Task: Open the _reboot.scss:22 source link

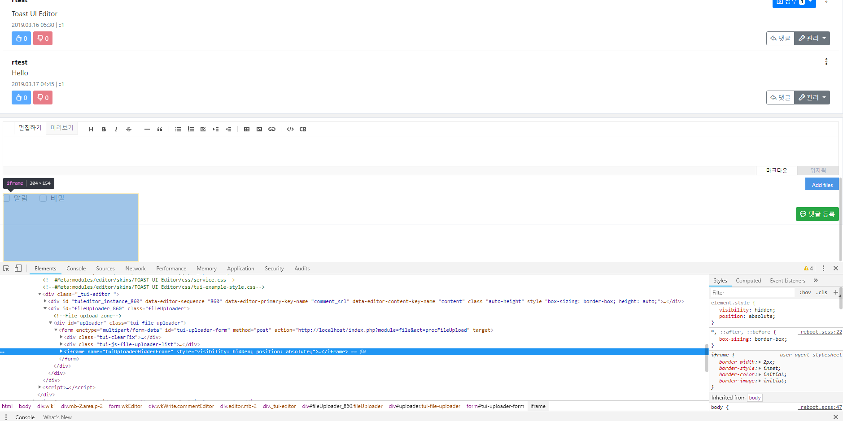Action: 820,332
